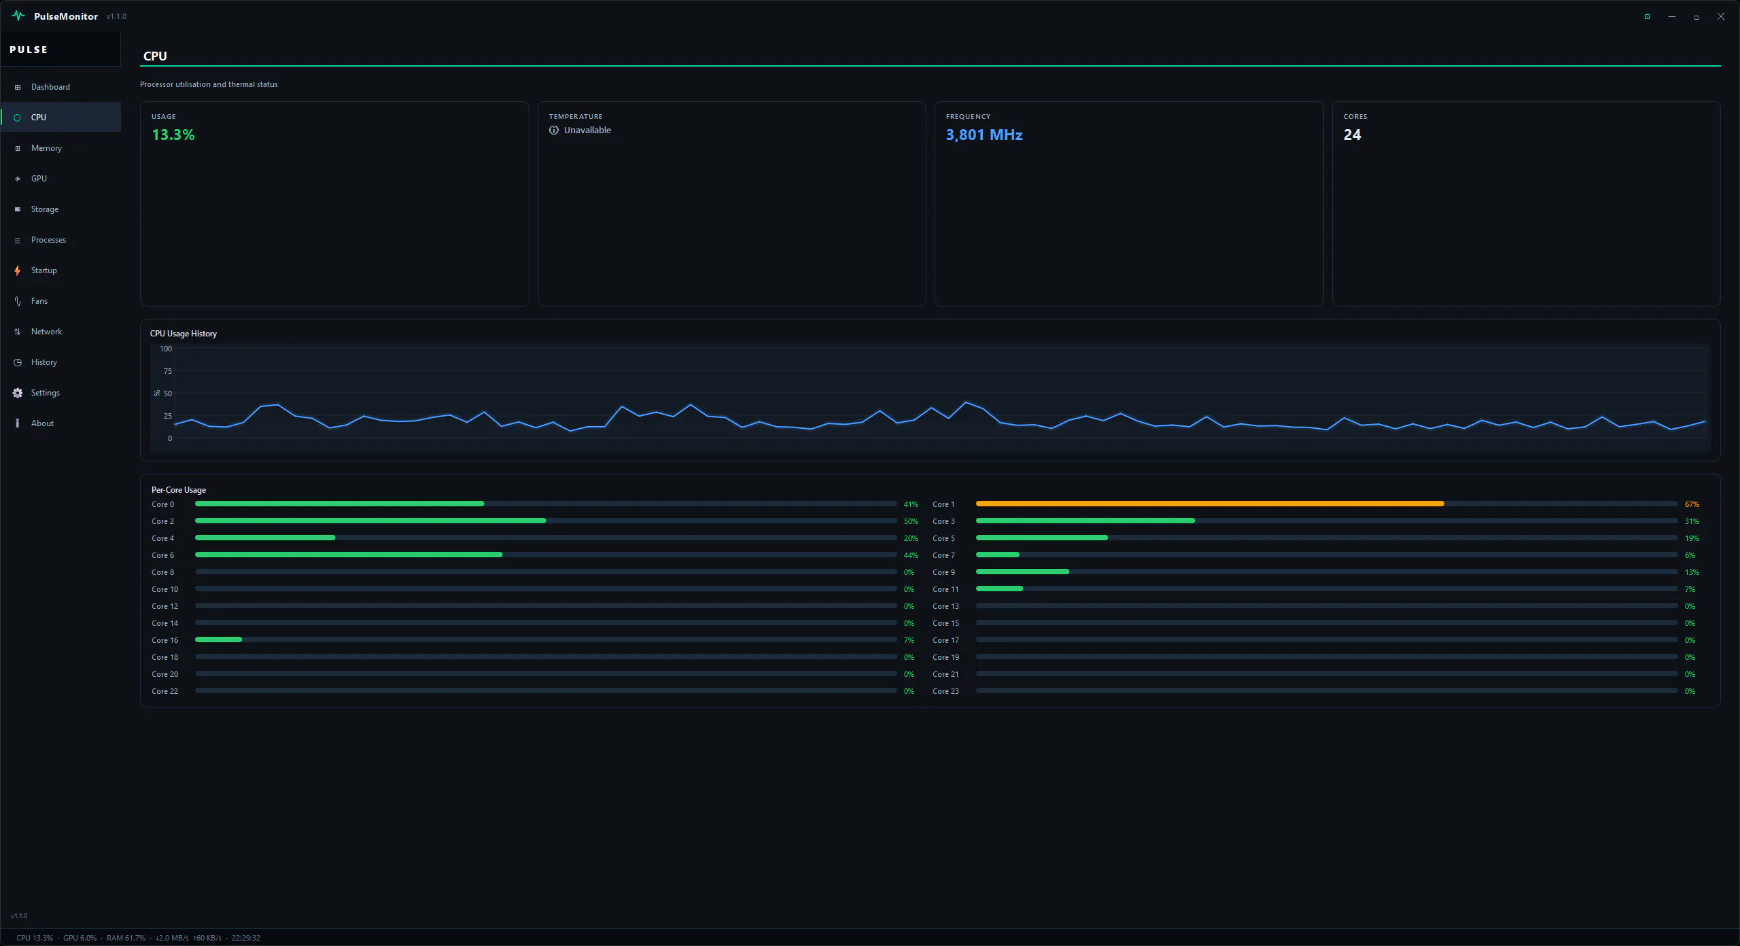
Task: Click the 3,801 MHz frequency value
Action: 984,135
